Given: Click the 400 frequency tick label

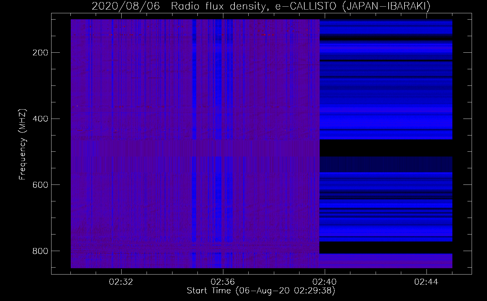Looking at the screenshot, I should (40, 119).
